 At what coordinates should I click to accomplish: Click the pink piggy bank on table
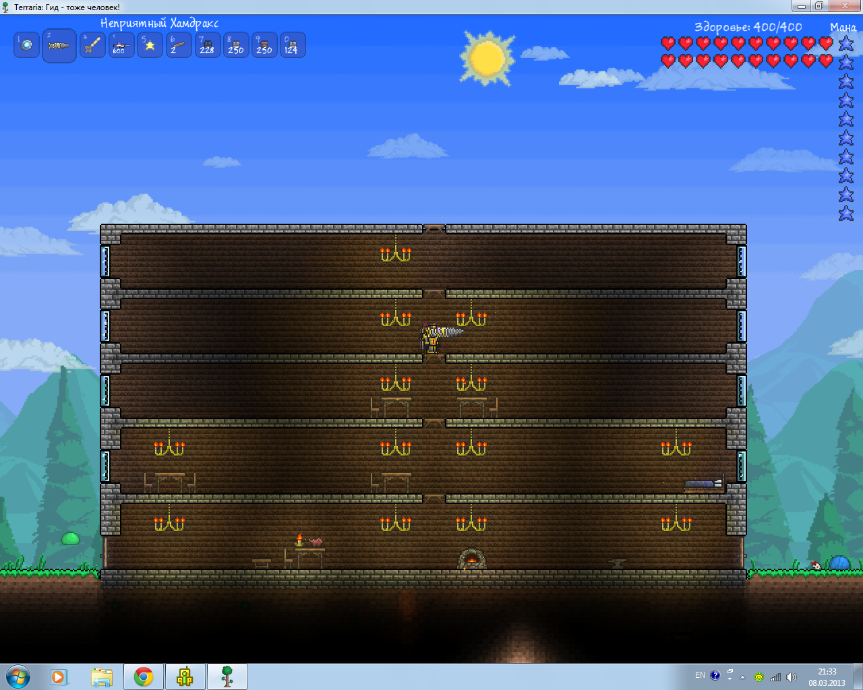pos(316,542)
